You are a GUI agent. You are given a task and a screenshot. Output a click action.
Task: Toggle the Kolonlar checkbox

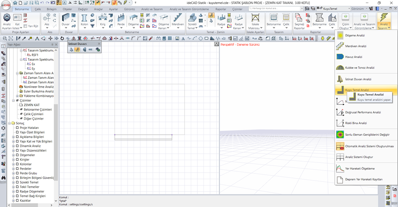[x=17, y=164]
